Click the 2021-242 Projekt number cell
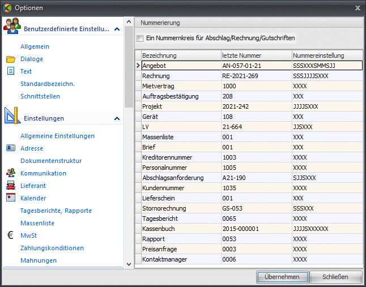 257,106
